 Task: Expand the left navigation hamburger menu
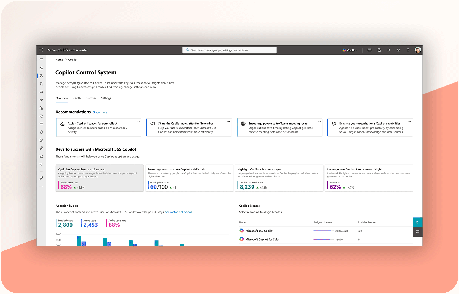pyautogui.click(x=41, y=59)
